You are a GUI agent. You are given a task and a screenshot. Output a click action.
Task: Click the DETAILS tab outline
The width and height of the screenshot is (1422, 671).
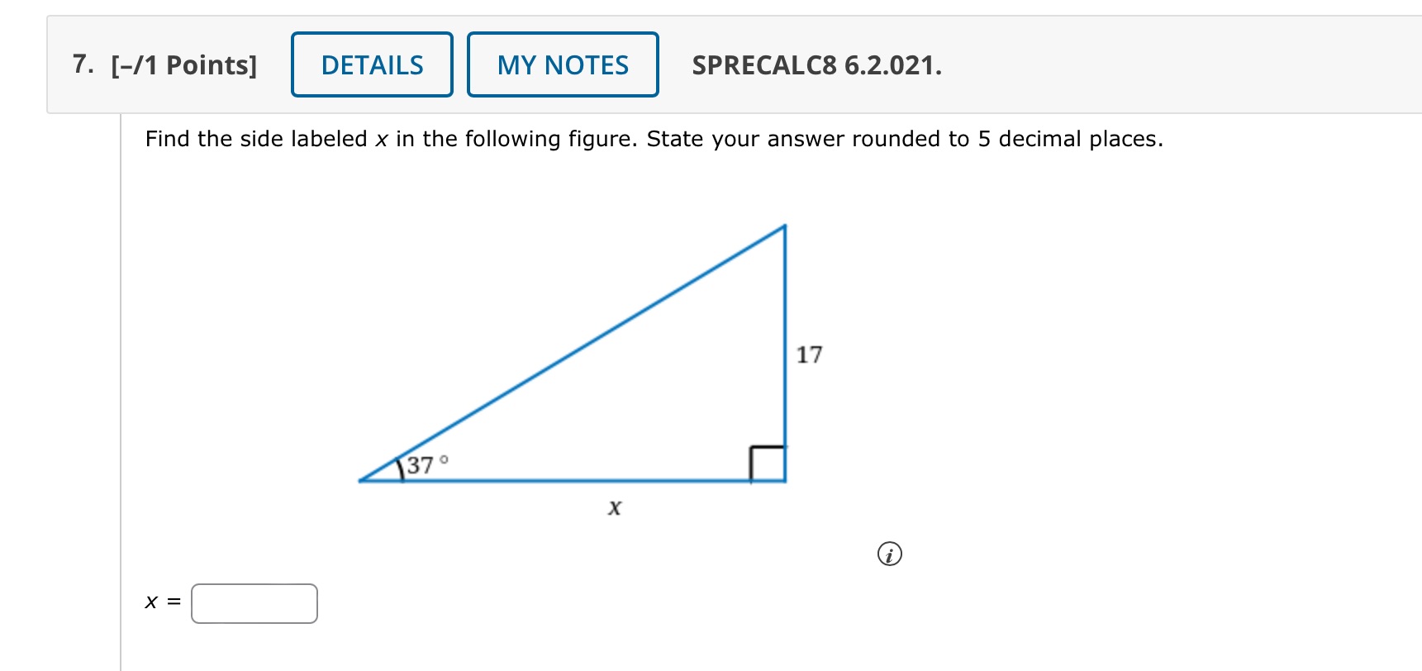coord(371,64)
